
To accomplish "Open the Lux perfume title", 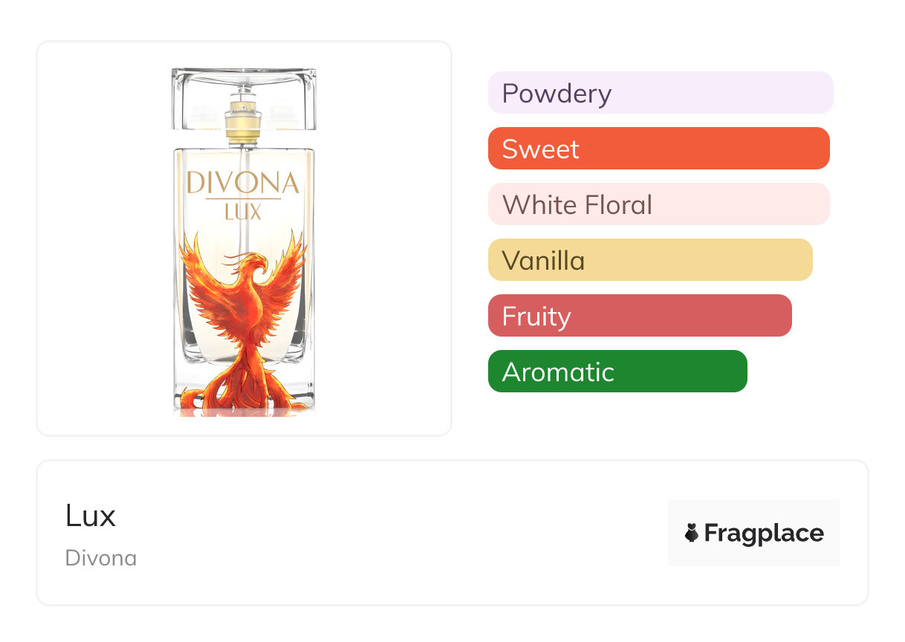I will (91, 516).
